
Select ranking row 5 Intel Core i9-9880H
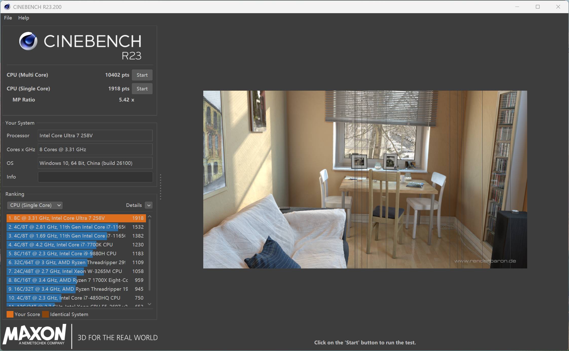76,253
